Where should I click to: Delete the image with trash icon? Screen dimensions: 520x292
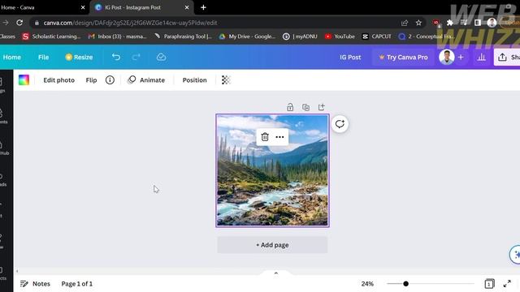(265, 137)
